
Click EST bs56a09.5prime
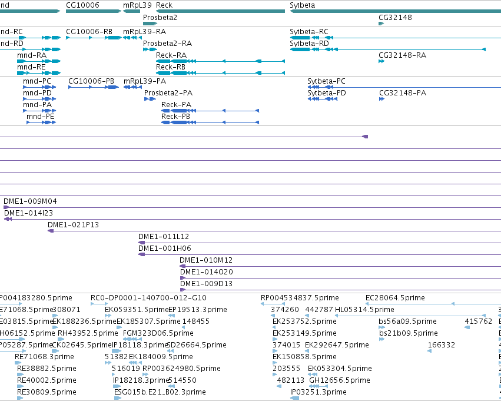(x=408, y=321)
